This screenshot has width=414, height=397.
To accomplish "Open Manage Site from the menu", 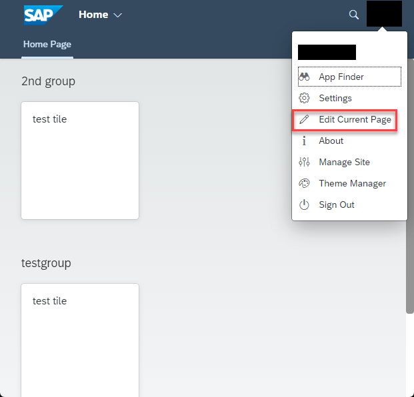I will click(x=349, y=162).
